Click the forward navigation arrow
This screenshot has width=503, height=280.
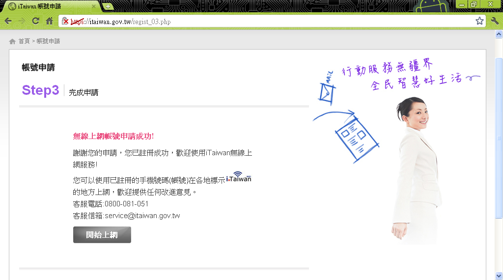click(22, 22)
